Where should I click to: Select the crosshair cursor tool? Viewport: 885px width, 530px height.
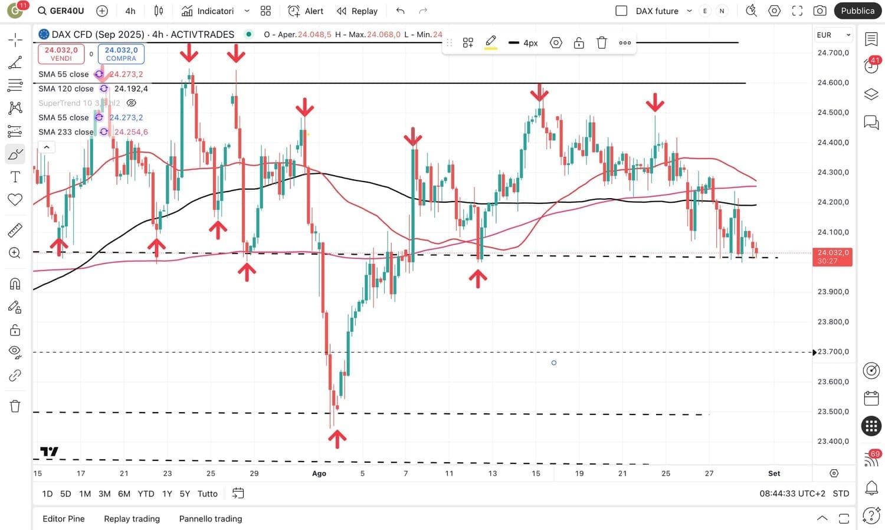click(15, 40)
